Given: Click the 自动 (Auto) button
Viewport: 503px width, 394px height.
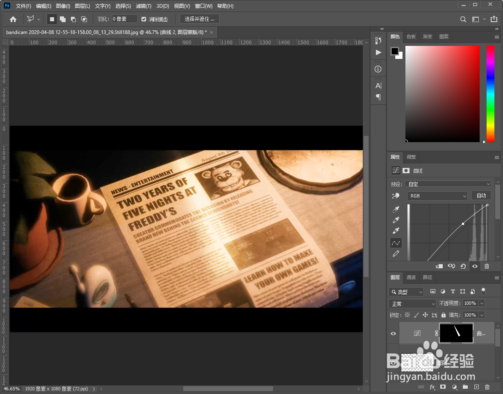Looking at the screenshot, I should [481, 196].
